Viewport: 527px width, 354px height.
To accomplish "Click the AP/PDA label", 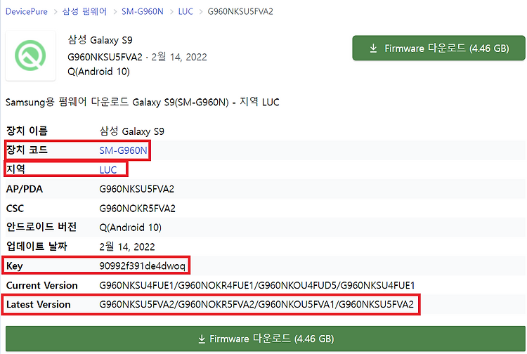I will [x=24, y=189].
